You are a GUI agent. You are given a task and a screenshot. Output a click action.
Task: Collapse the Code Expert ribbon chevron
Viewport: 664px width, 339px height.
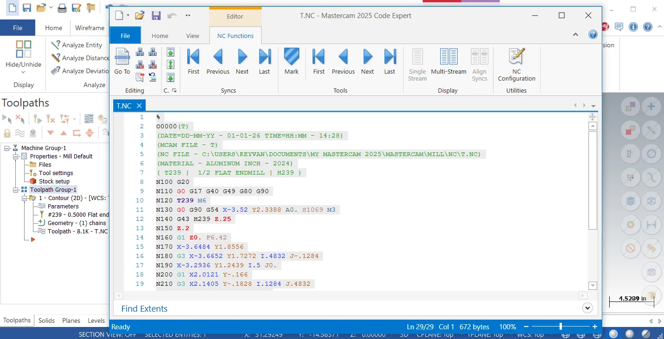(x=575, y=34)
